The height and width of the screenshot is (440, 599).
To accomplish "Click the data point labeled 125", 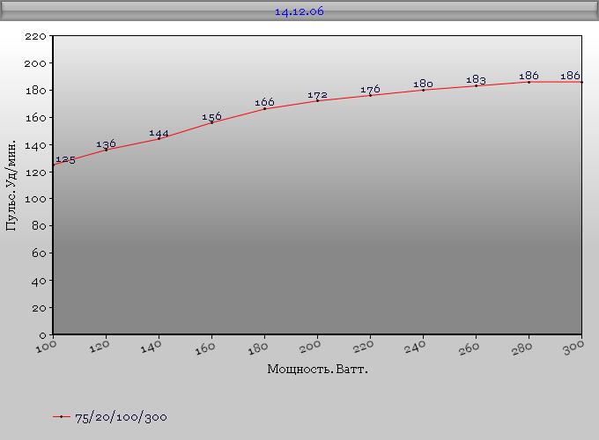I will pyautogui.click(x=54, y=165).
